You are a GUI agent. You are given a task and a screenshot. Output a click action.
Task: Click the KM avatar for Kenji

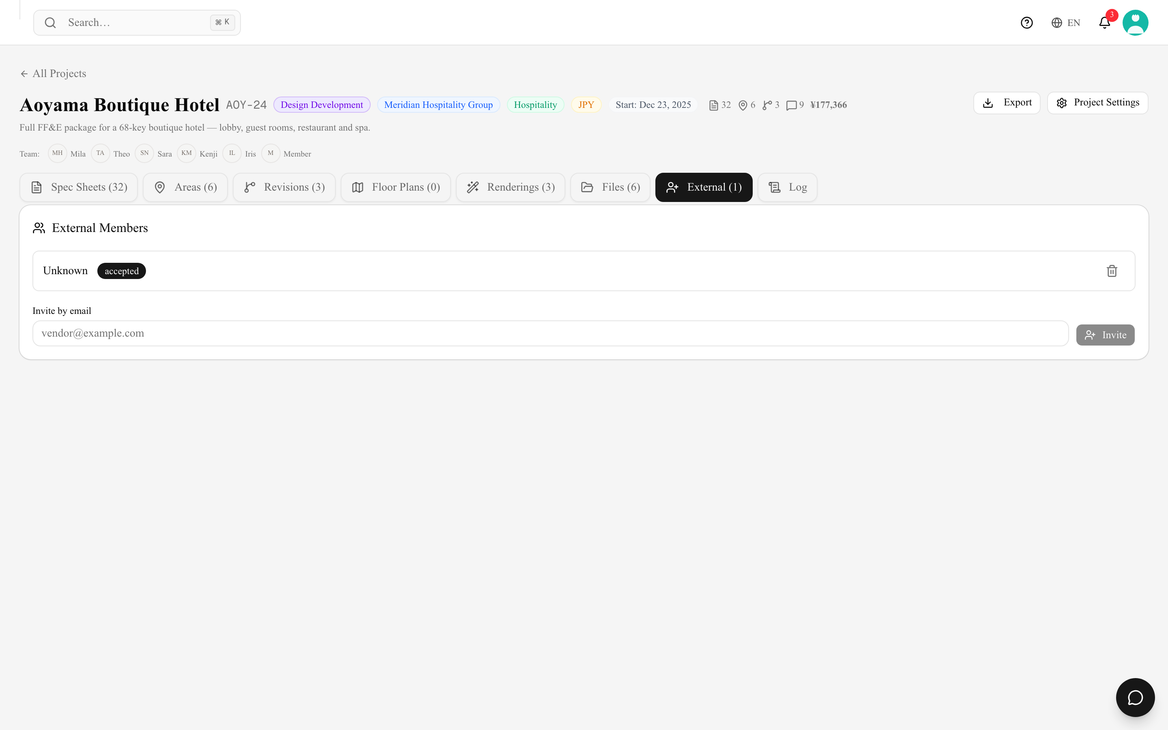click(x=186, y=153)
